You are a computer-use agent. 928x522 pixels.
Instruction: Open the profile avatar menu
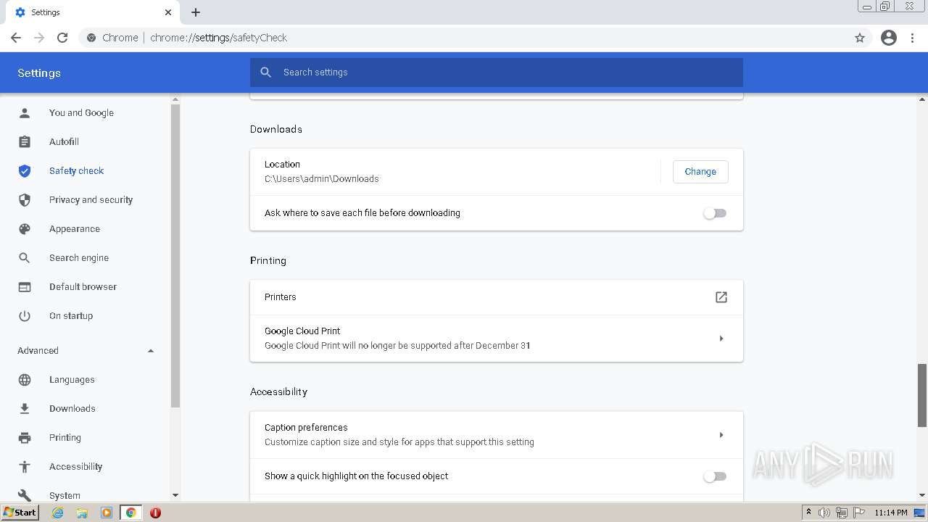pos(889,38)
